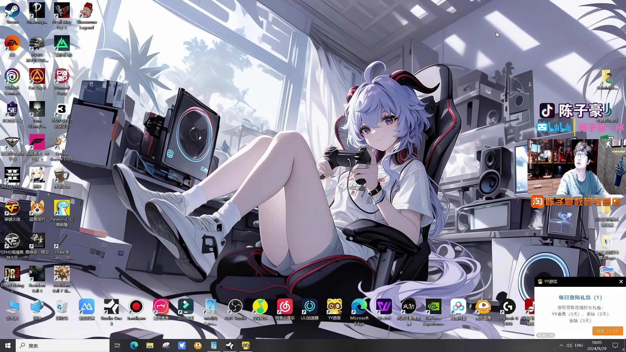Select the GeForce Experience icon

coord(433,312)
